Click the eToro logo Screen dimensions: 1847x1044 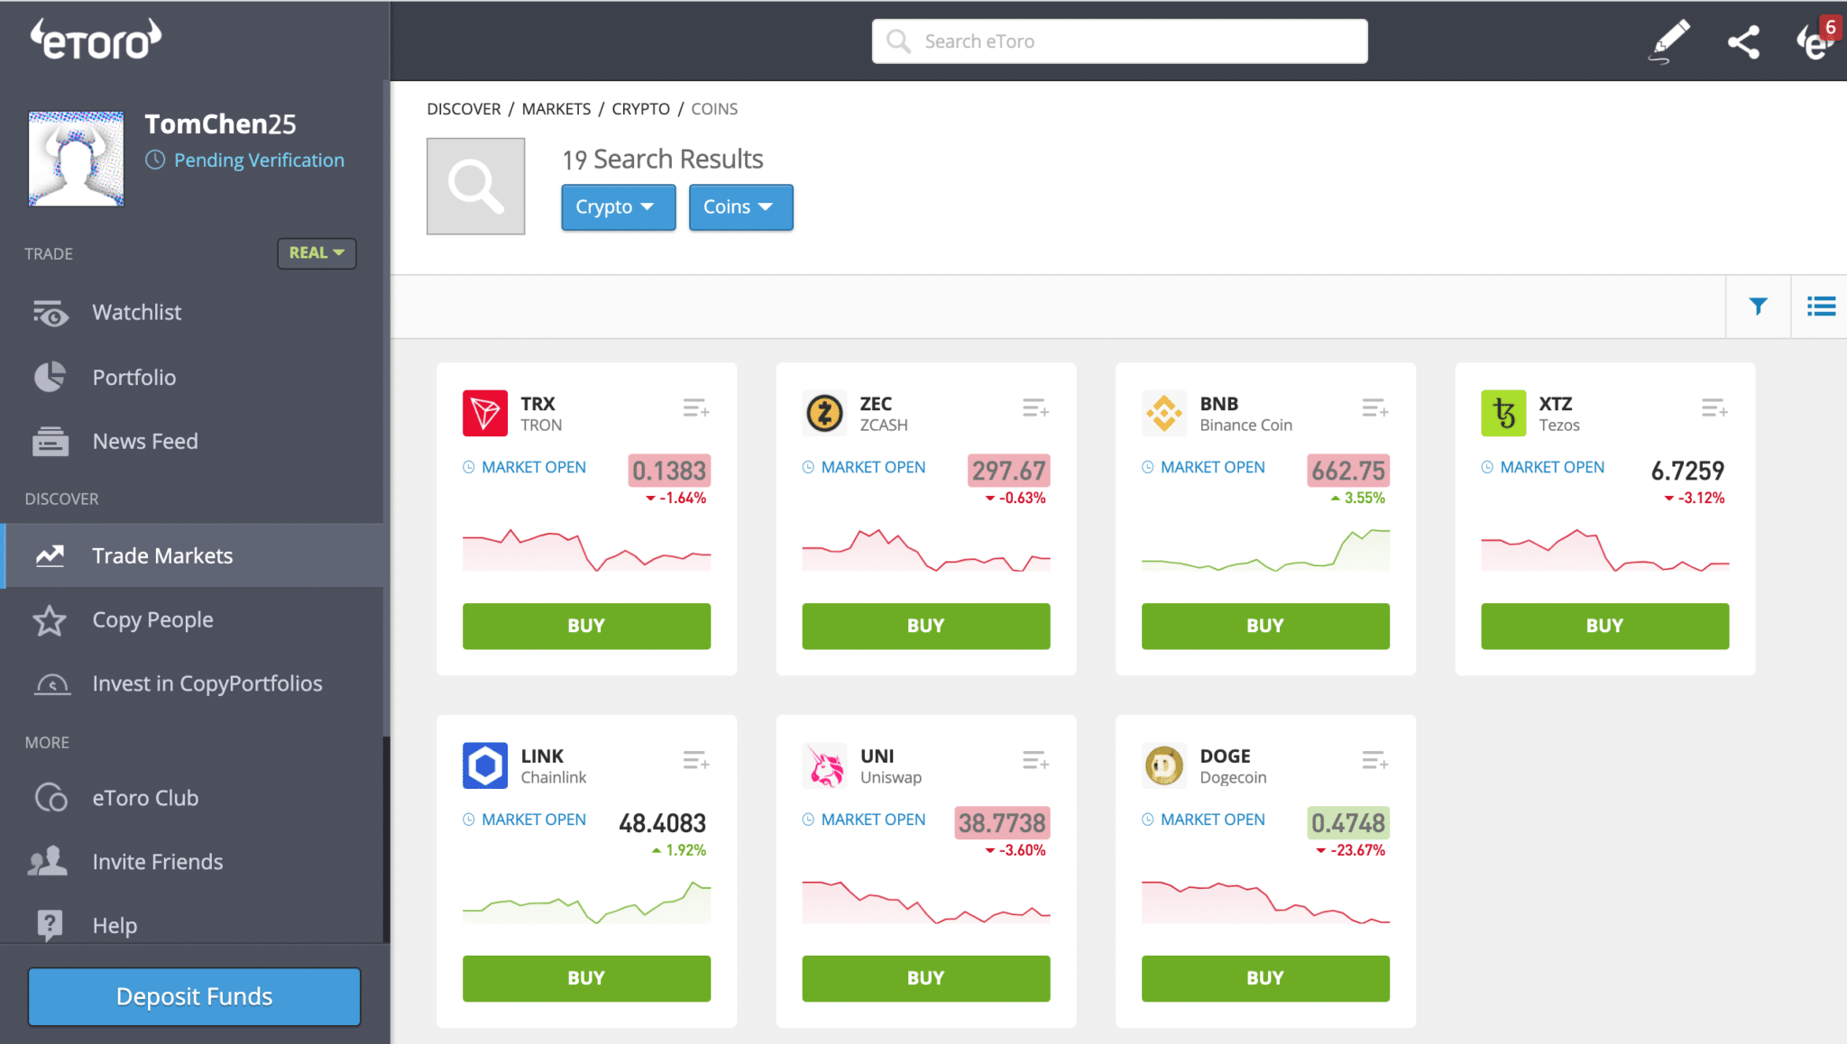96,41
